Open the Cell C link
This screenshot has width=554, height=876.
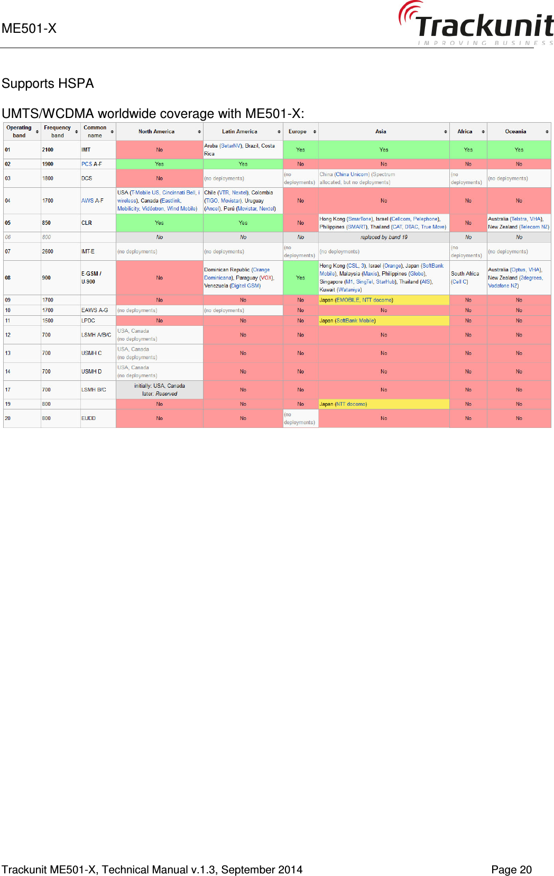click(460, 282)
